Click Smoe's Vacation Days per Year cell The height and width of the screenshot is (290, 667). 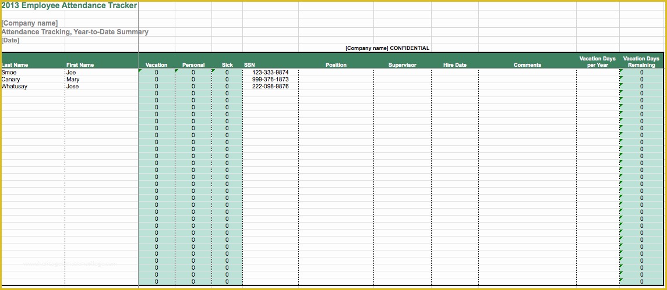coord(598,73)
